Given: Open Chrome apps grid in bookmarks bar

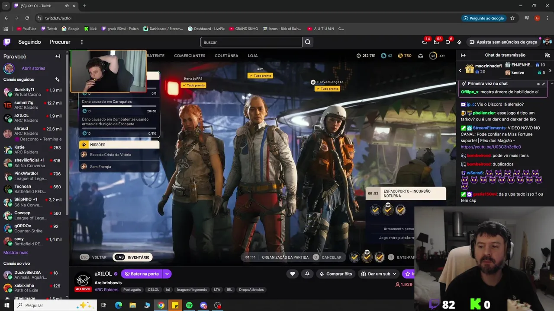Looking at the screenshot, I should pyautogui.click(x=6, y=29).
